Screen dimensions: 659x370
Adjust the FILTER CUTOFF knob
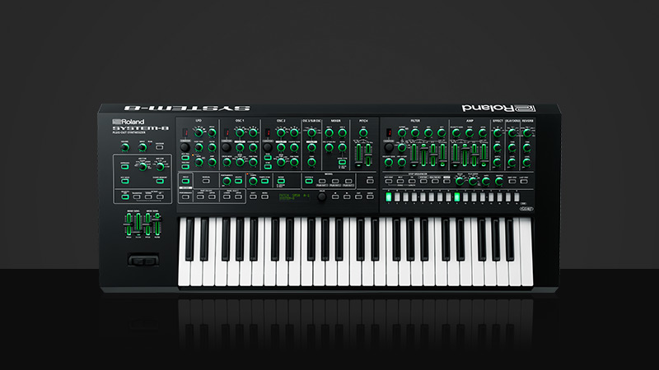(402, 133)
